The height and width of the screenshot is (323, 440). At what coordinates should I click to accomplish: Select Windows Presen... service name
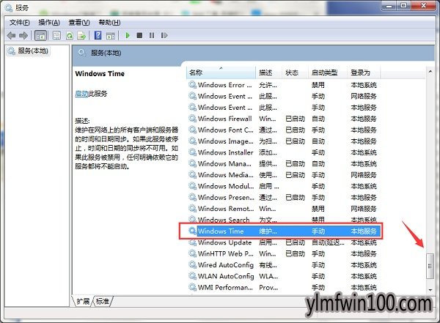(226, 198)
